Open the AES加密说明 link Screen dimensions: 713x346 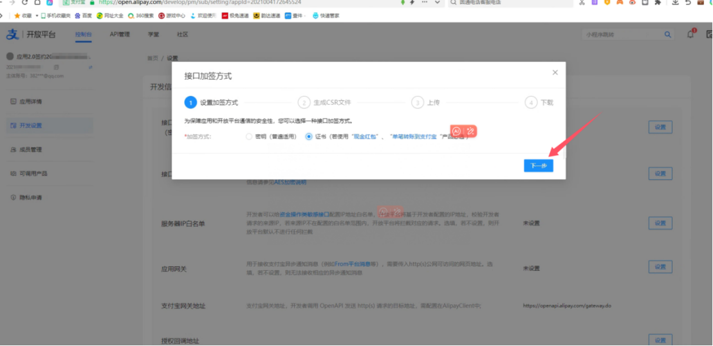pos(290,182)
